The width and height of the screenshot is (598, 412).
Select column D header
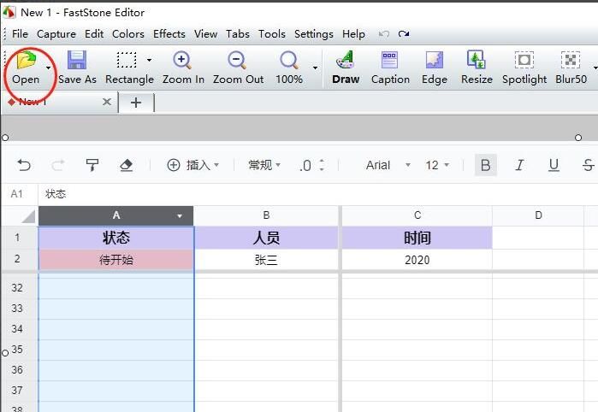pyautogui.click(x=538, y=215)
